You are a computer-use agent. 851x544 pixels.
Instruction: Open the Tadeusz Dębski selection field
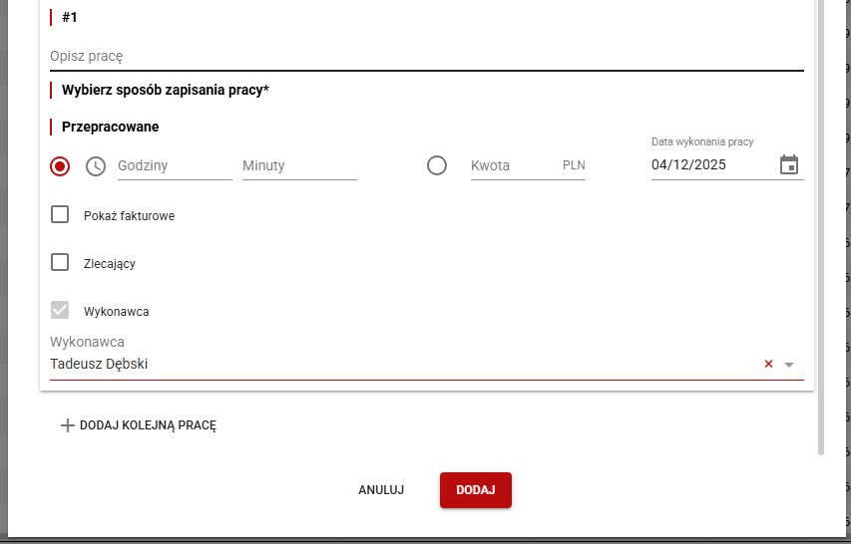click(399, 365)
